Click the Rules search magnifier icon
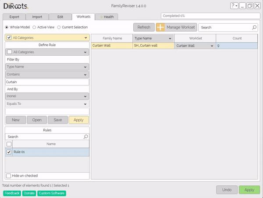 click(x=85, y=137)
